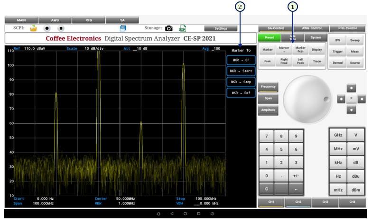
Task: Toggle channel CH1 selection
Action: click(270, 202)
